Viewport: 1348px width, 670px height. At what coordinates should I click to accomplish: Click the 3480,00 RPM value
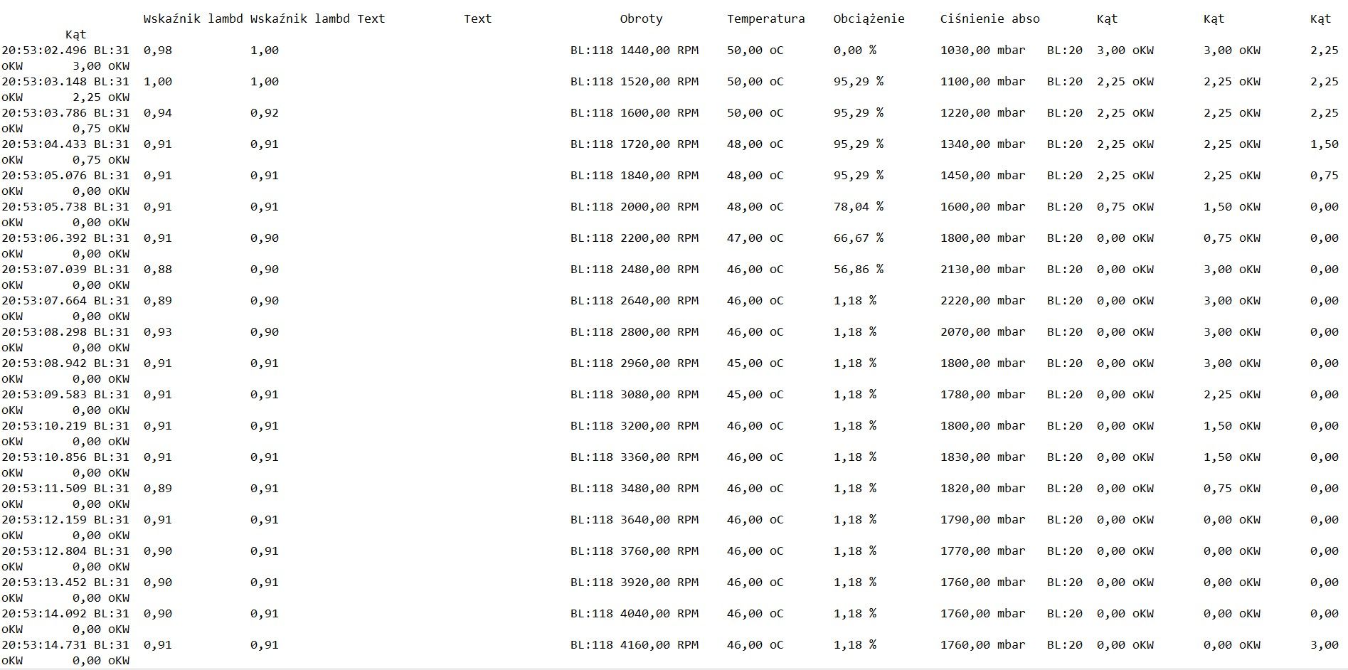point(659,489)
